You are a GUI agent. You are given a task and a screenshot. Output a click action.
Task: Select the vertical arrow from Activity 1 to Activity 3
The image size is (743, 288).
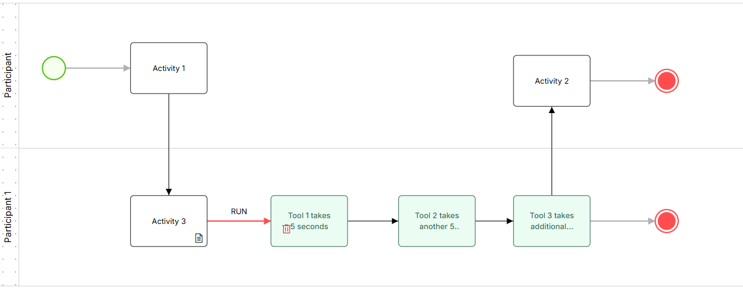click(169, 144)
